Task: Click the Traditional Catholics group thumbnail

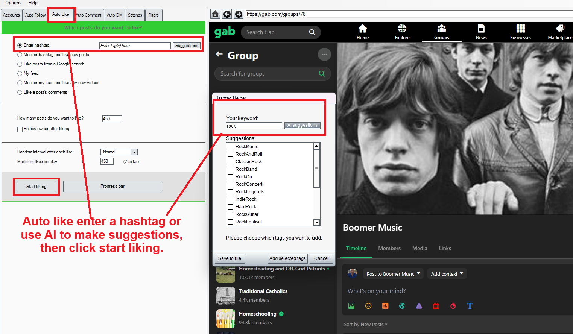Action: pyautogui.click(x=226, y=296)
